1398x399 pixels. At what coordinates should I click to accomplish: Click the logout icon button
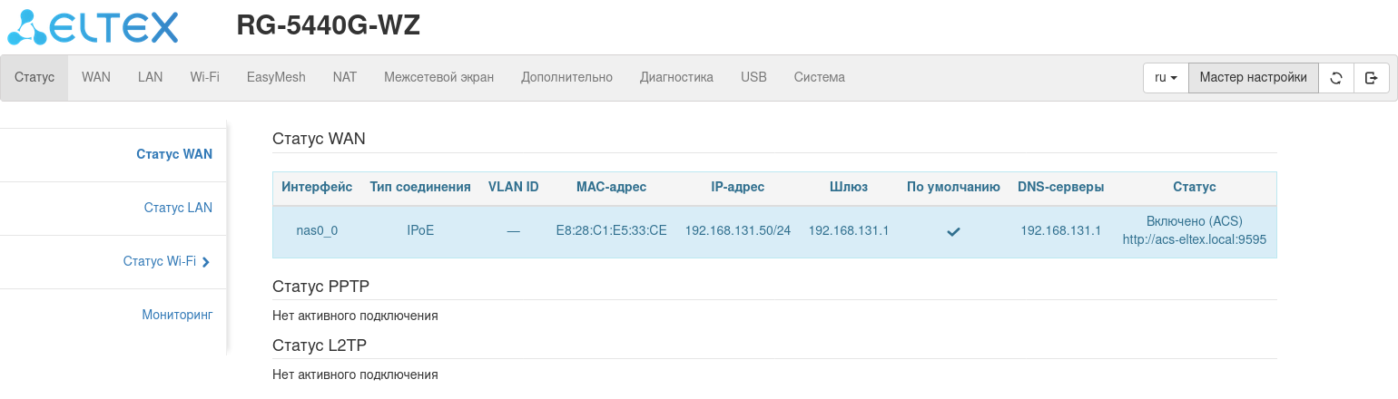pyautogui.click(x=1371, y=78)
